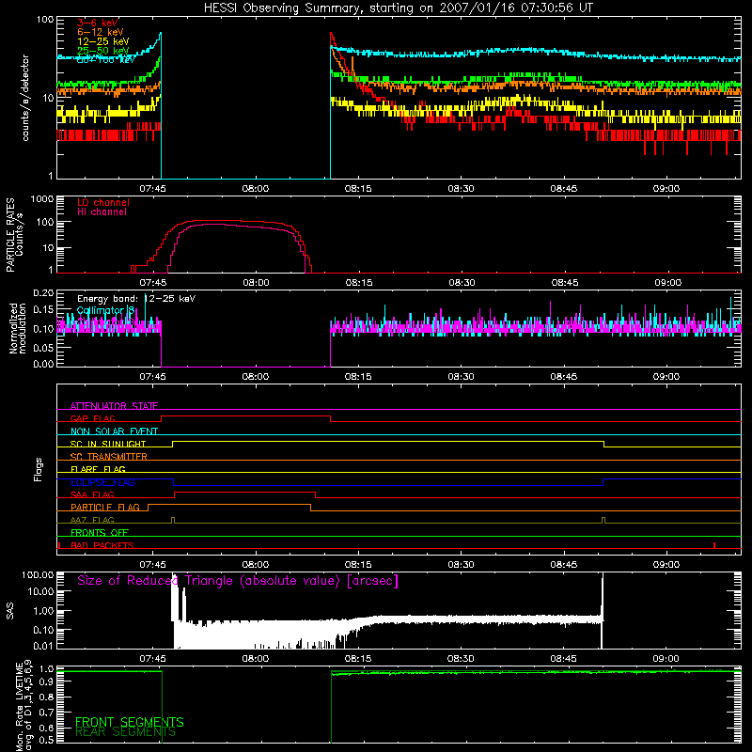The image size is (752, 752).
Task: Click the '100.00' tick on SAS axis
Action: coord(38,574)
